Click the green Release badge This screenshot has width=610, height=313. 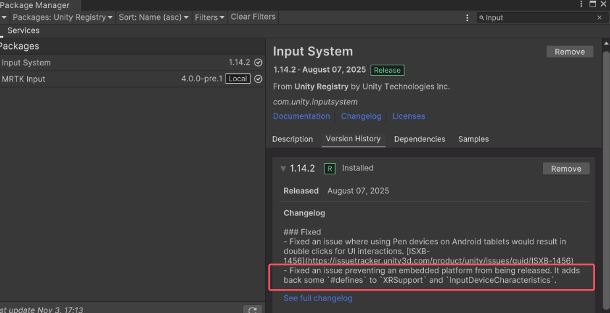(388, 70)
